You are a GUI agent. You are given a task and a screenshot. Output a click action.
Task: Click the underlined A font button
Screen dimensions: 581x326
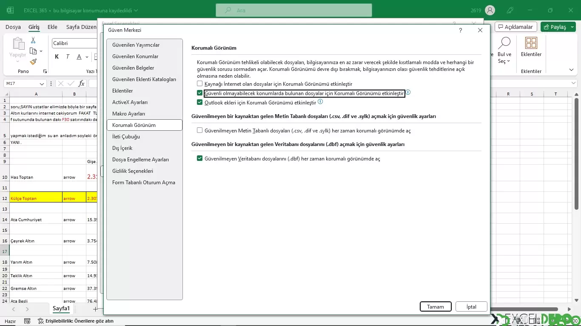coord(79,57)
